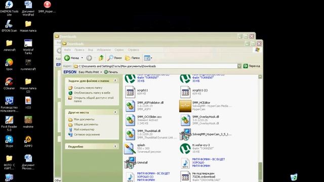Click the Создать новую папку link

[88, 87]
